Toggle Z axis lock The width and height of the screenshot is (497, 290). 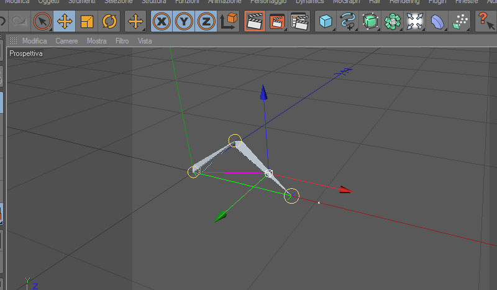(206, 21)
